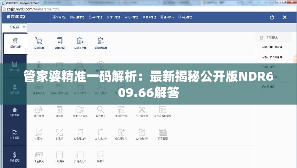
Task: Click the power logout icon in header
Action: (272, 17)
